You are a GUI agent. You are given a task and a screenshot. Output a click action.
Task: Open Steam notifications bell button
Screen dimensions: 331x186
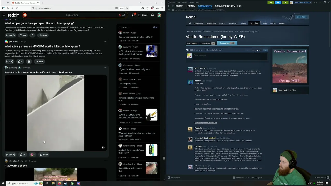(x=285, y=2)
